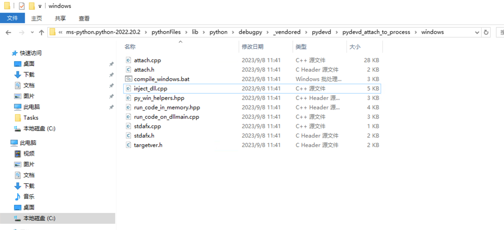Select the compile_windows.bat file icon

pyautogui.click(x=129, y=79)
